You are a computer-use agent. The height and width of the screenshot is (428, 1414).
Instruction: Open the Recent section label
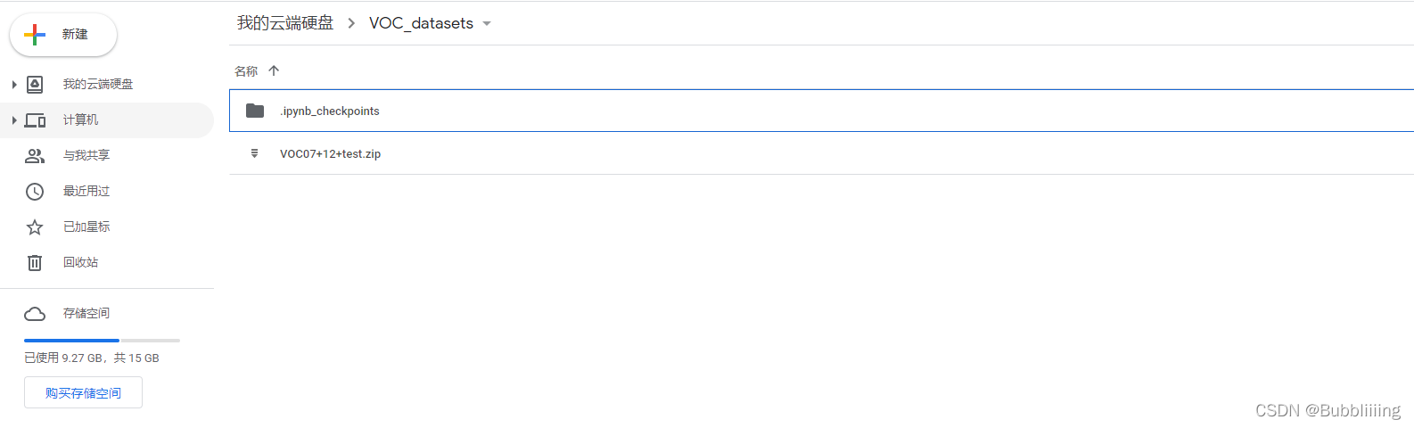(86, 191)
